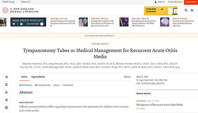
Task: Expand the Follow Us dropdown
Action: tap(26, 2)
